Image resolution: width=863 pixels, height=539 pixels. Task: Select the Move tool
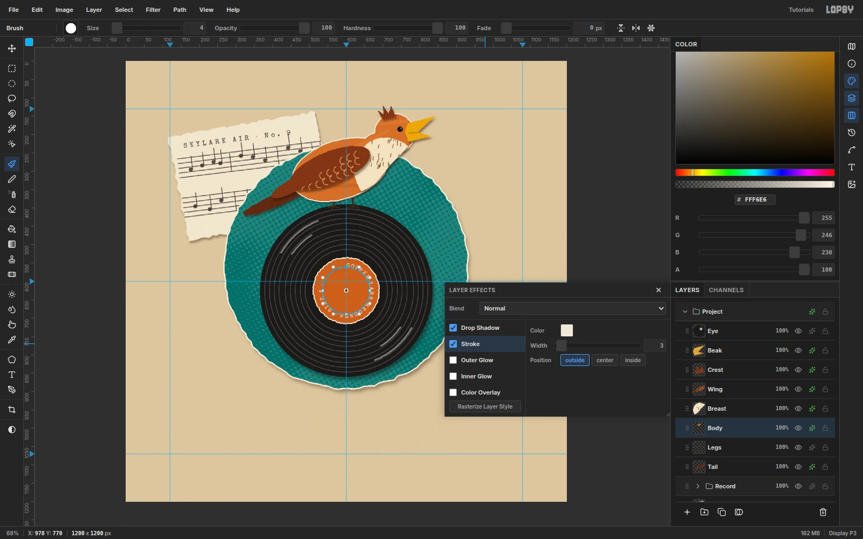(x=12, y=49)
